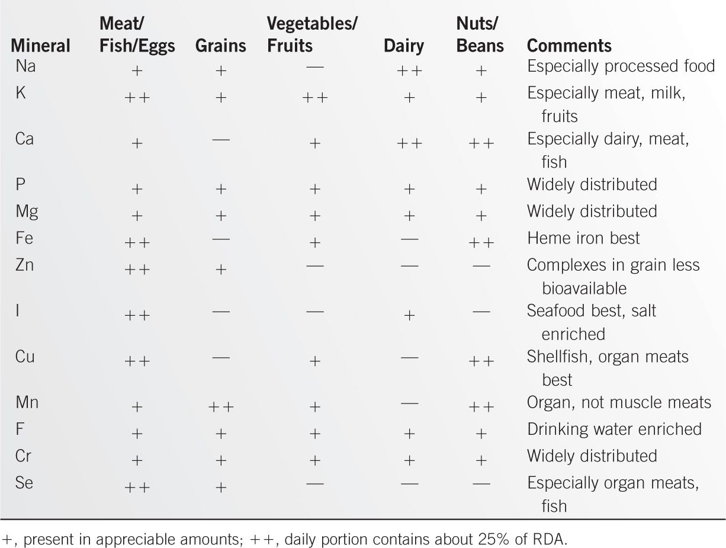Click the 'Especially processed food' comment
The image size is (726, 548).
click(x=621, y=66)
